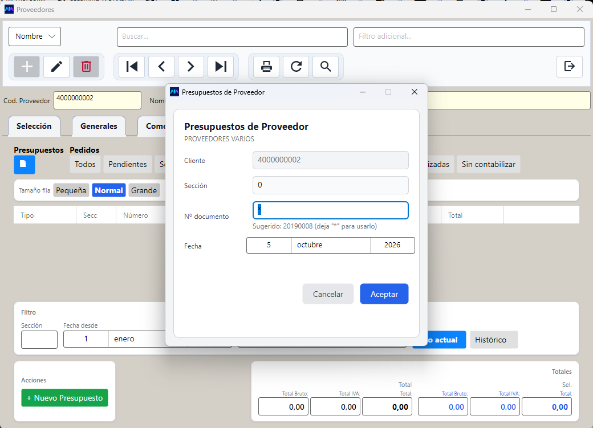Minimize the Presupuestos de Proveedor dialog

363,92
